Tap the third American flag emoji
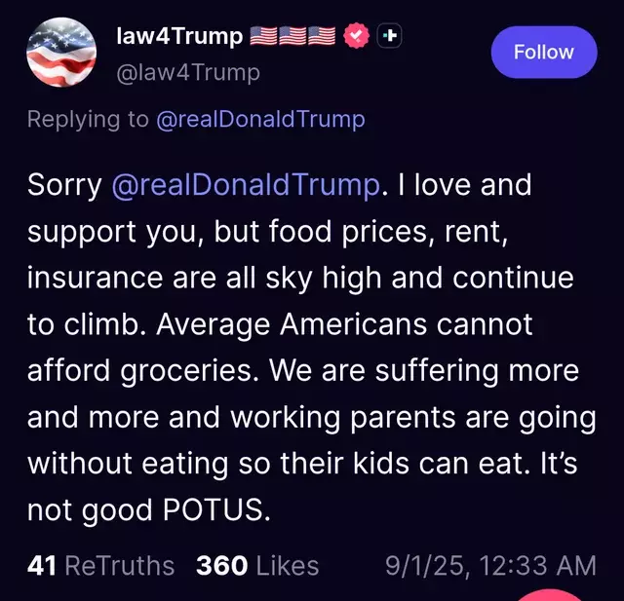This screenshot has width=624, height=601. pos(322,36)
